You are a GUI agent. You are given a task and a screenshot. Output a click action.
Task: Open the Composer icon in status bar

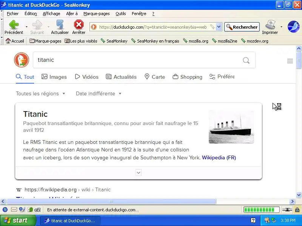(x=22, y=210)
